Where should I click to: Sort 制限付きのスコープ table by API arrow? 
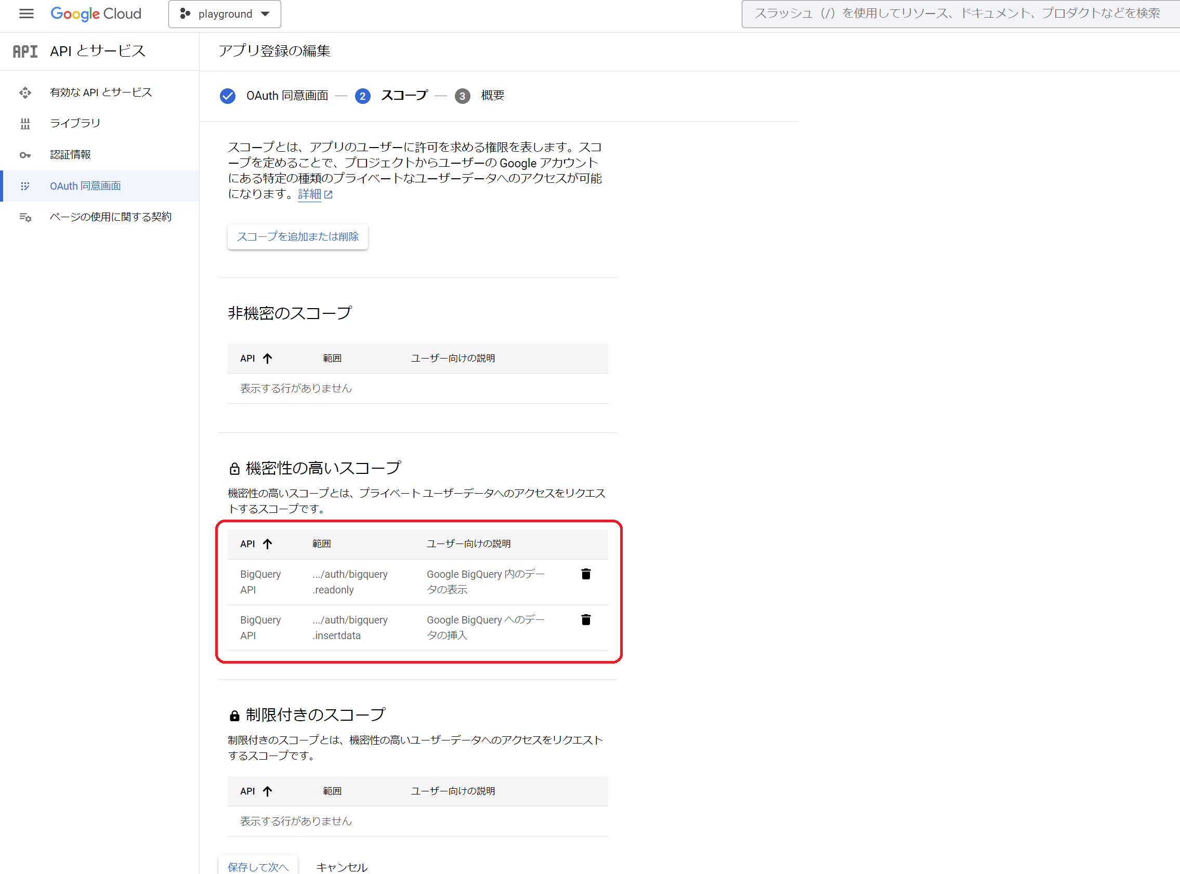(x=267, y=791)
